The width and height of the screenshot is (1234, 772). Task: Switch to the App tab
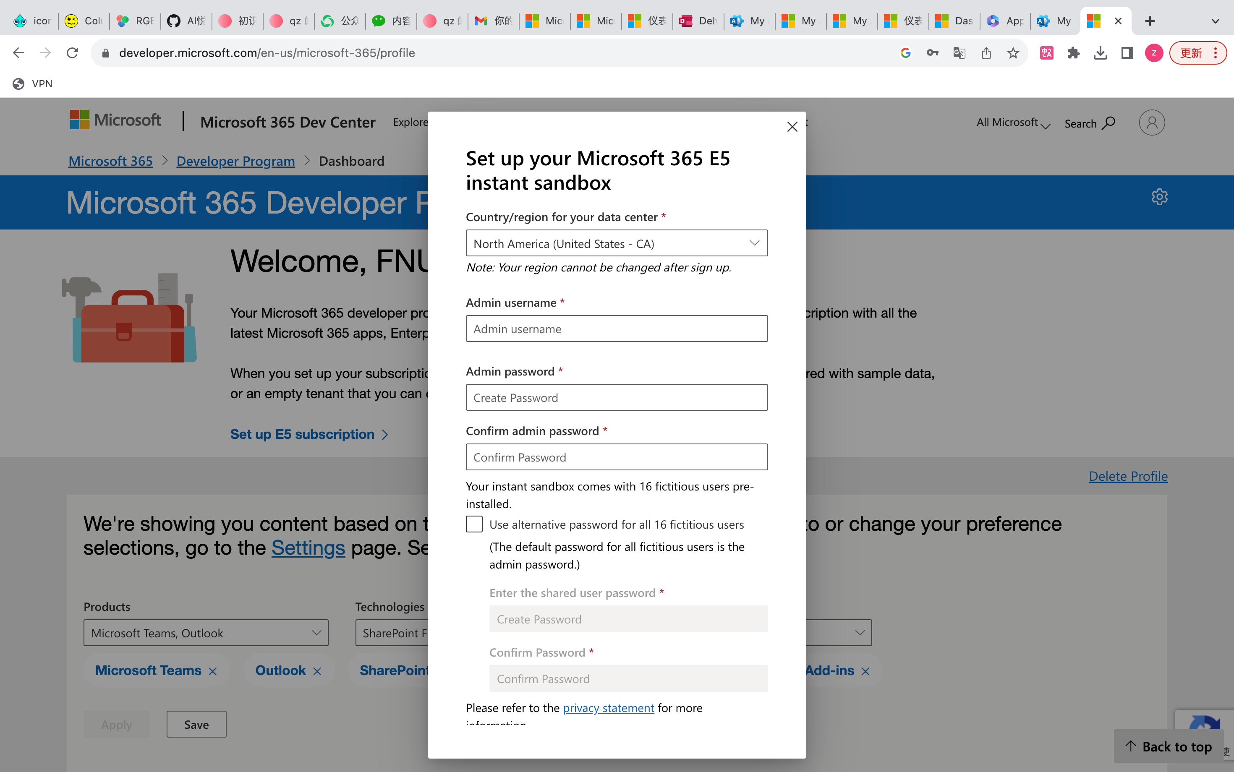pos(1005,21)
